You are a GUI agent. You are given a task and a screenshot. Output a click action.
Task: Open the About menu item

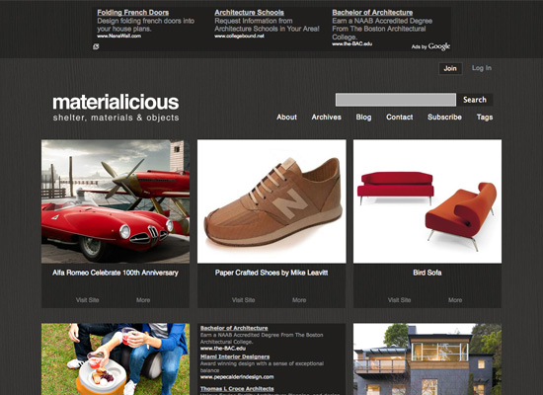pos(286,118)
